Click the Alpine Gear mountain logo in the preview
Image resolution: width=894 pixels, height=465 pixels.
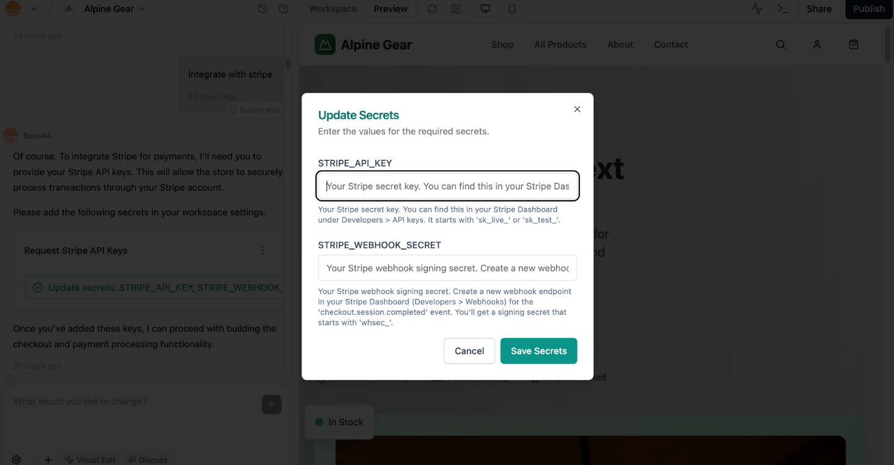pyautogui.click(x=325, y=45)
